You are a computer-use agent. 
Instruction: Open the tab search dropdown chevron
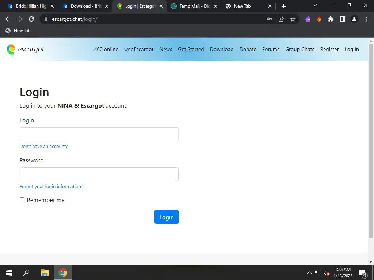(315, 5)
